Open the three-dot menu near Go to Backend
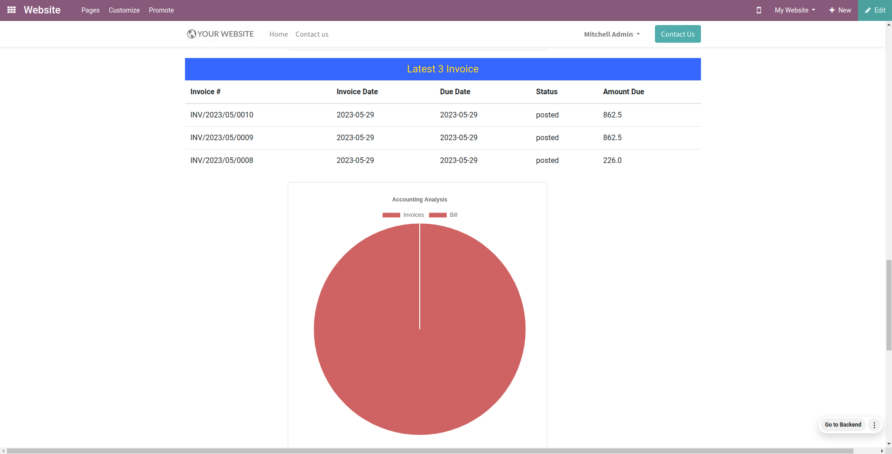Viewport: 892px width, 454px height. [874, 425]
